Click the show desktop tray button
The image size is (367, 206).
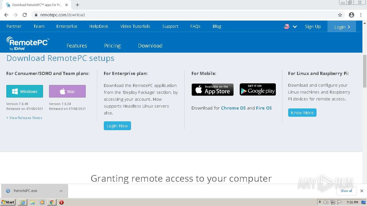pos(364,202)
